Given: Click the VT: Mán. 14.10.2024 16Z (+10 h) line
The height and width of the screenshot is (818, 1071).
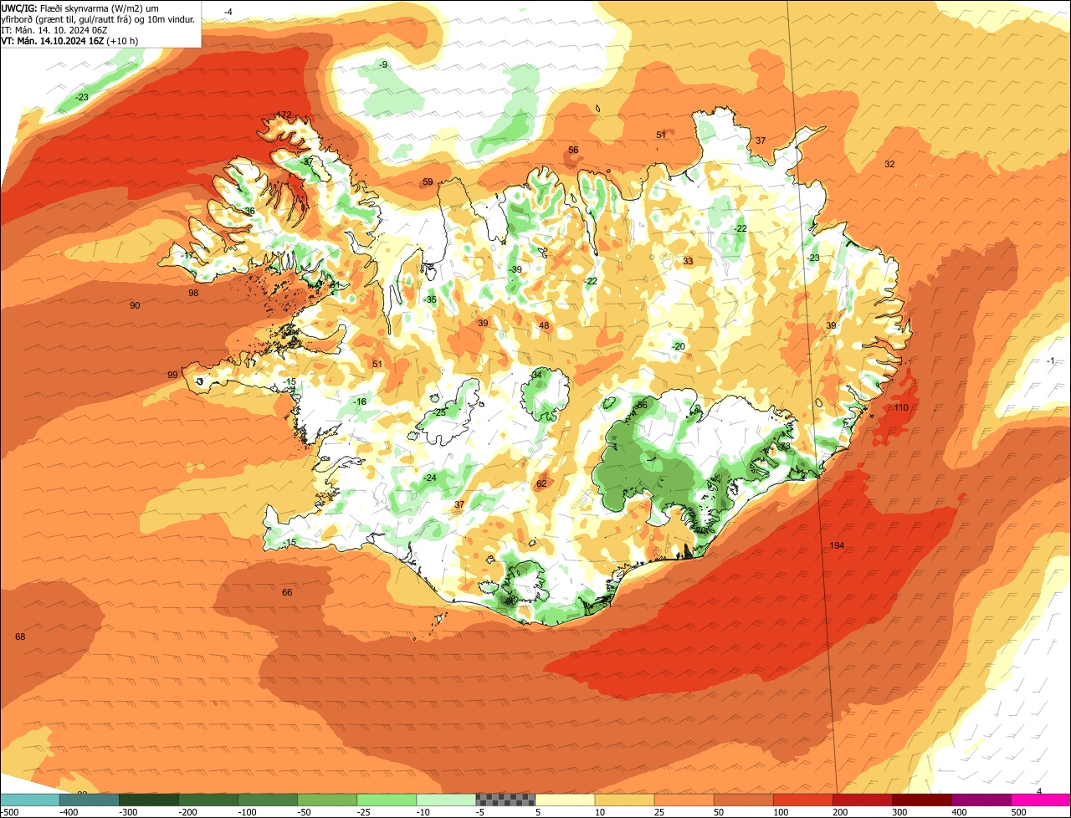Looking at the screenshot, I should point(69,40).
